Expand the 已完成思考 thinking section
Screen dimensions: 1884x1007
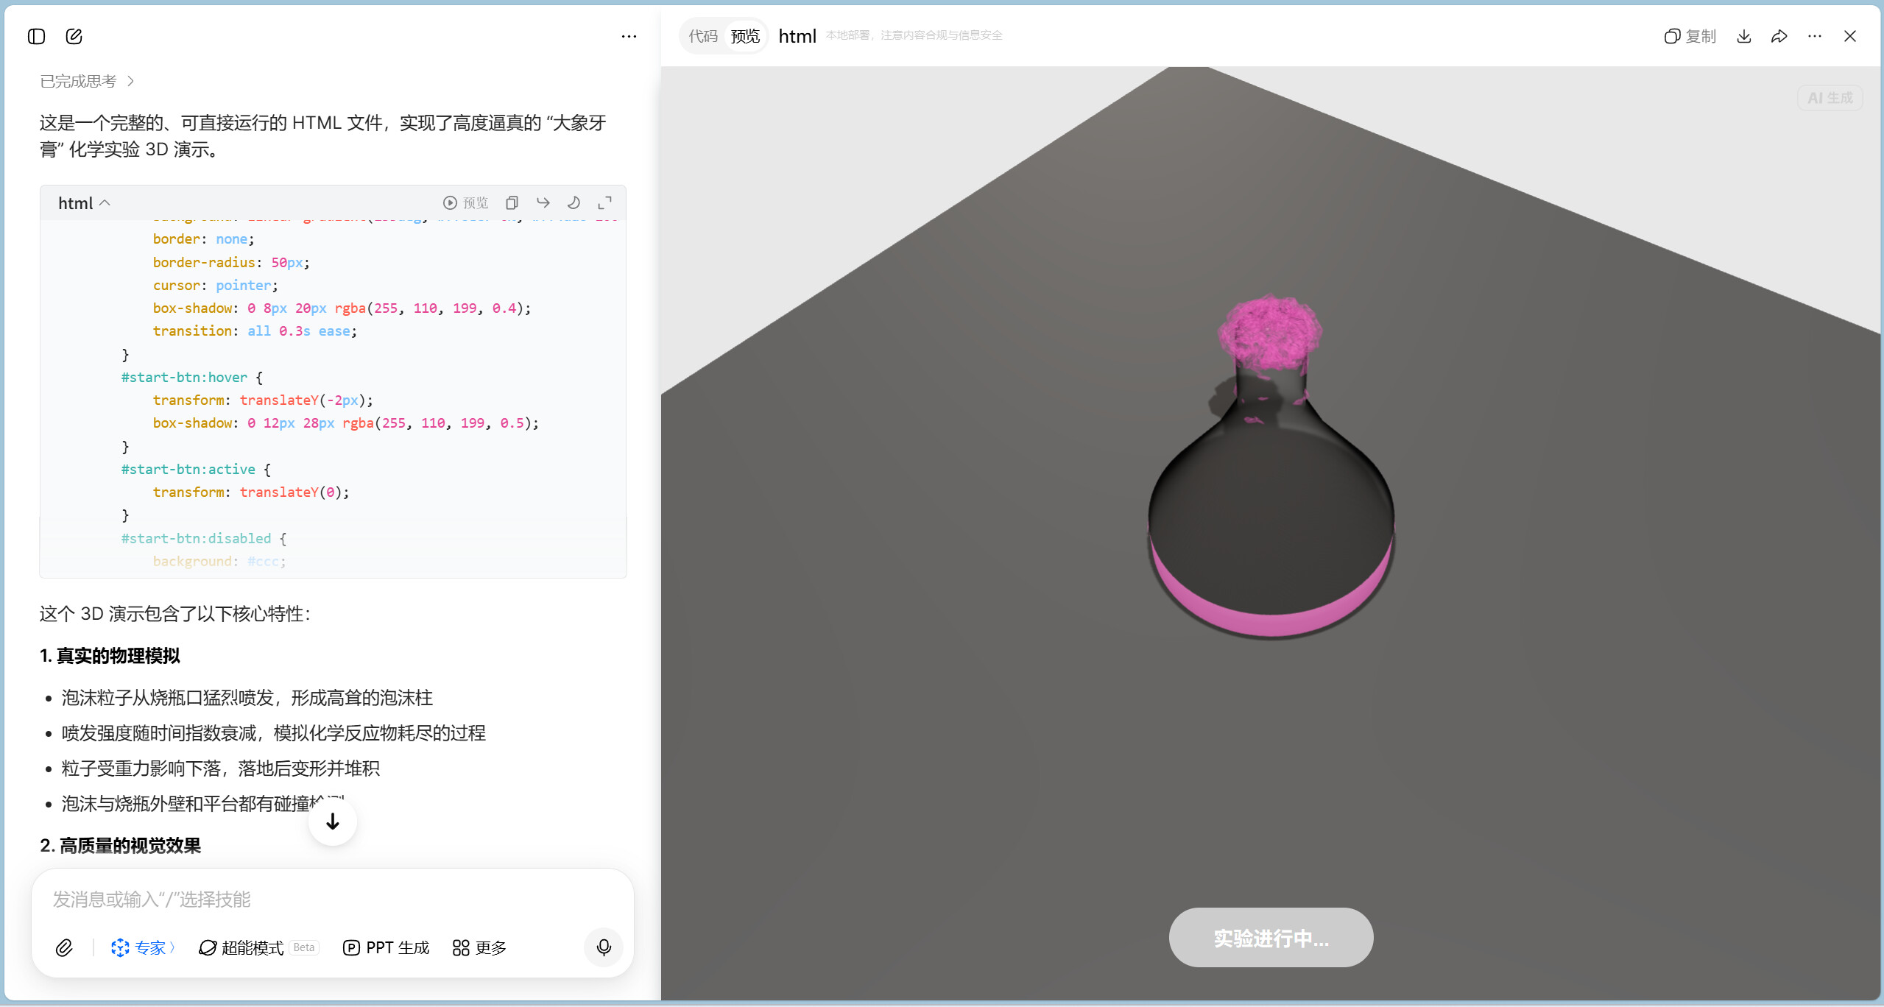click(x=87, y=81)
